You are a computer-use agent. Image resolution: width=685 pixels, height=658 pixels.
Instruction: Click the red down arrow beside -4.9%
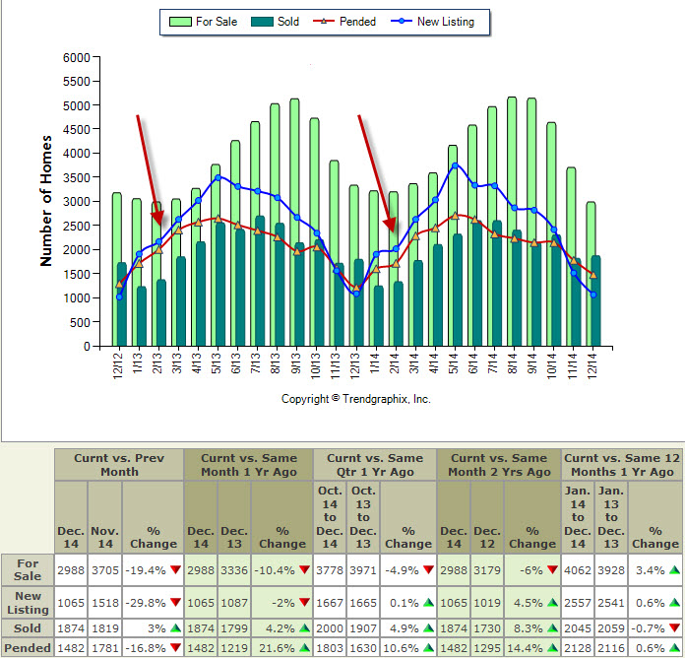(428, 569)
